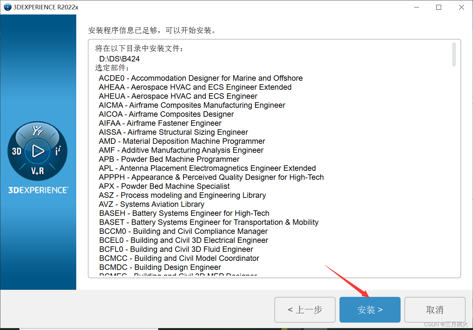Select the ASZ Process modeling Library line
Image resolution: width=473 pixels, height=330 pixels.
182,195
